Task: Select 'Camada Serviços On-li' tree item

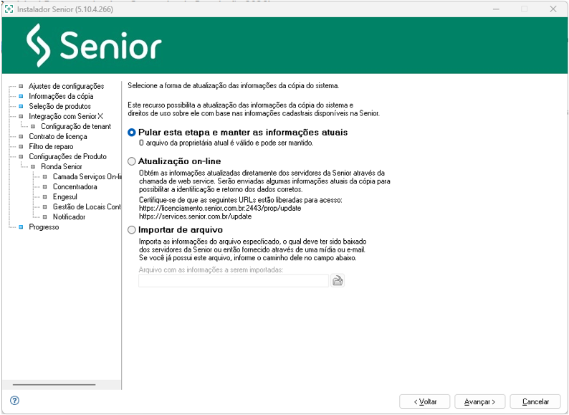Action: click(87, 177)
